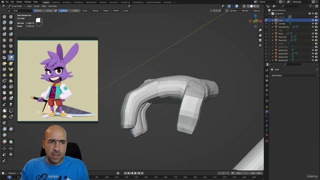Play the timeline animation
This screenshot has width=320, height=180.
click(135, 173)
